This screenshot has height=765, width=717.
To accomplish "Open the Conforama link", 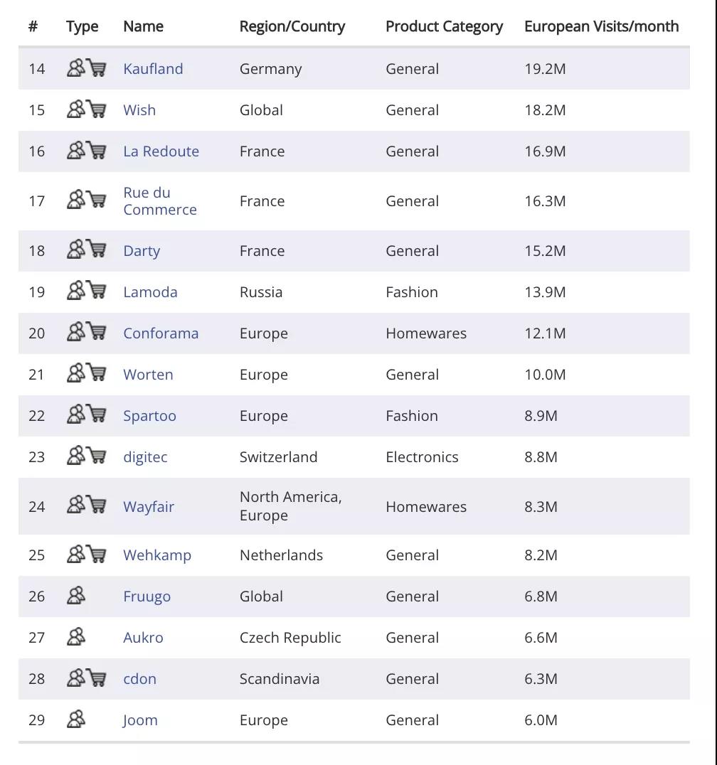I will click(x=161, y=333).
